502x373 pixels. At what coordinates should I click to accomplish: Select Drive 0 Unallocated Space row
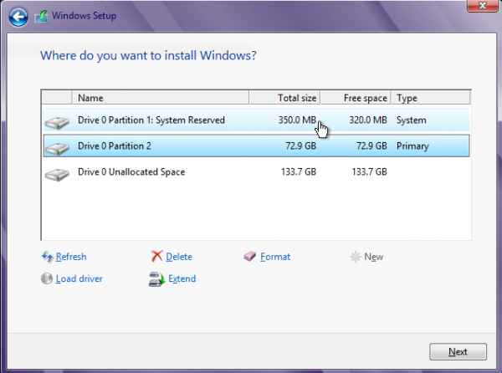(x=257, y=171)
